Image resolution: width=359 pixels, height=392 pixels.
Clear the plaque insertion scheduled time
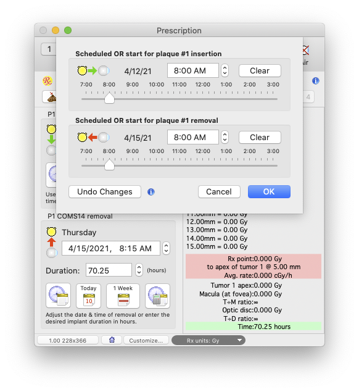click(260, 71)
